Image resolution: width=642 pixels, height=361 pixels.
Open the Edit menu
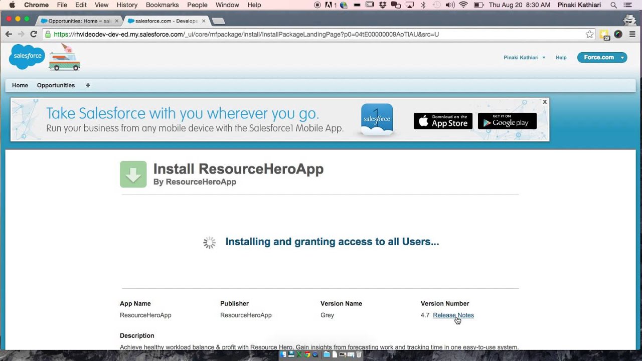point(81,5)
